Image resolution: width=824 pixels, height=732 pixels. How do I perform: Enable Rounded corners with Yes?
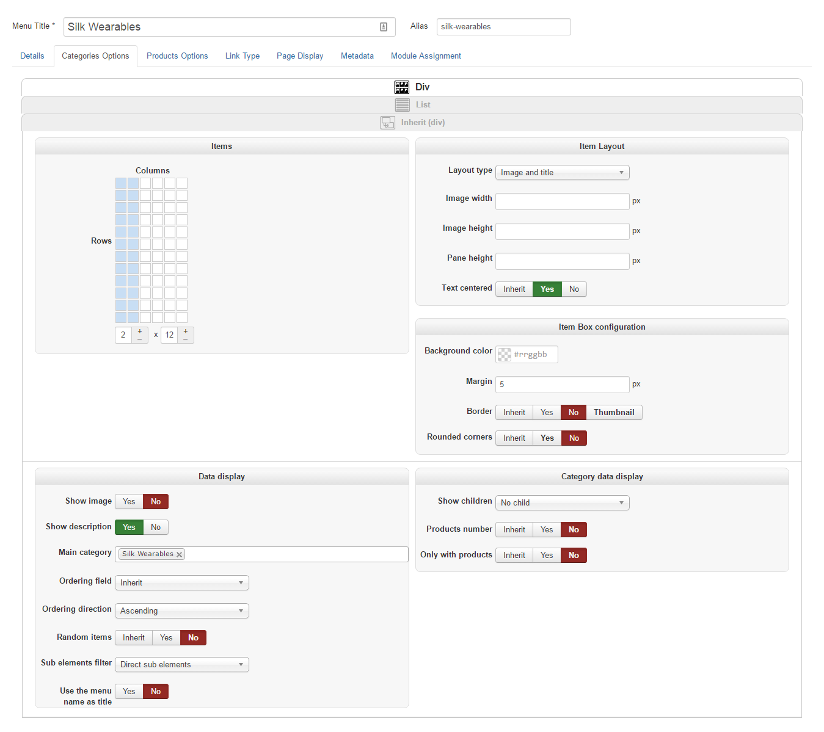(x=547, y=438)
